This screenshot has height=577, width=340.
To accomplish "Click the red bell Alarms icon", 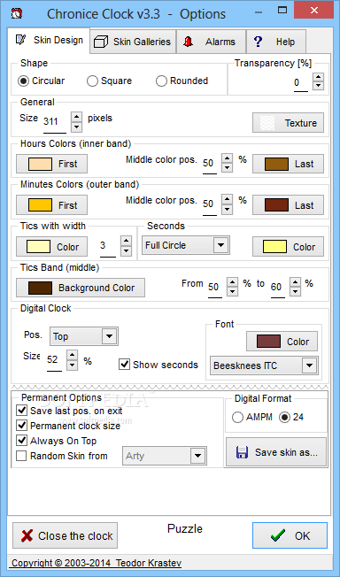I will [x=189, y=42].
